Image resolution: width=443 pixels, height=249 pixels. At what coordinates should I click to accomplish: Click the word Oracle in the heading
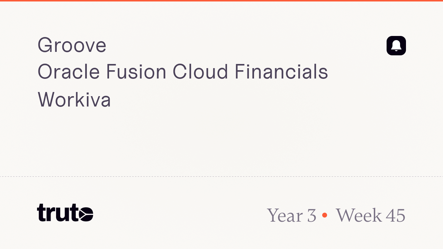(69, 72)
